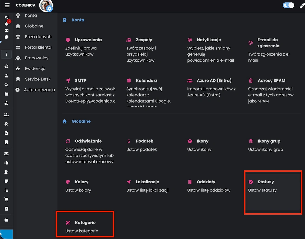The width and height of the screenshot is (305, 239).
Task: Toggle the dark mode switch
Action: [x=288, y=5]
